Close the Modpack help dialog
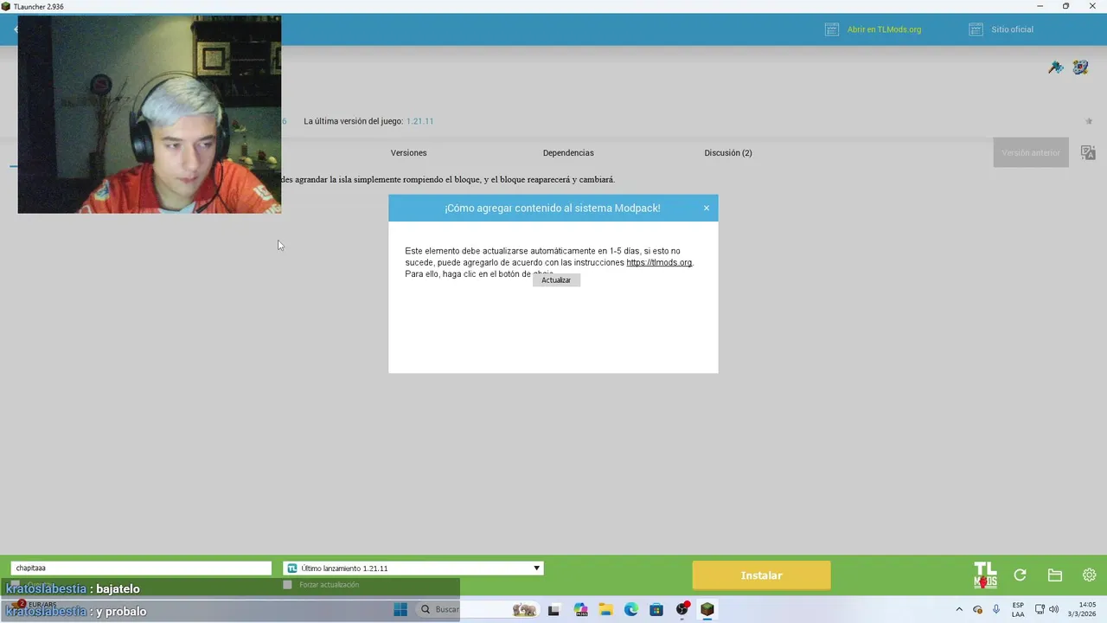1107x623 pixels. click(706, 208)
